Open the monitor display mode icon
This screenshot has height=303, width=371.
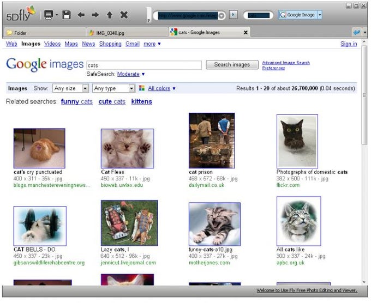(49, 15)
